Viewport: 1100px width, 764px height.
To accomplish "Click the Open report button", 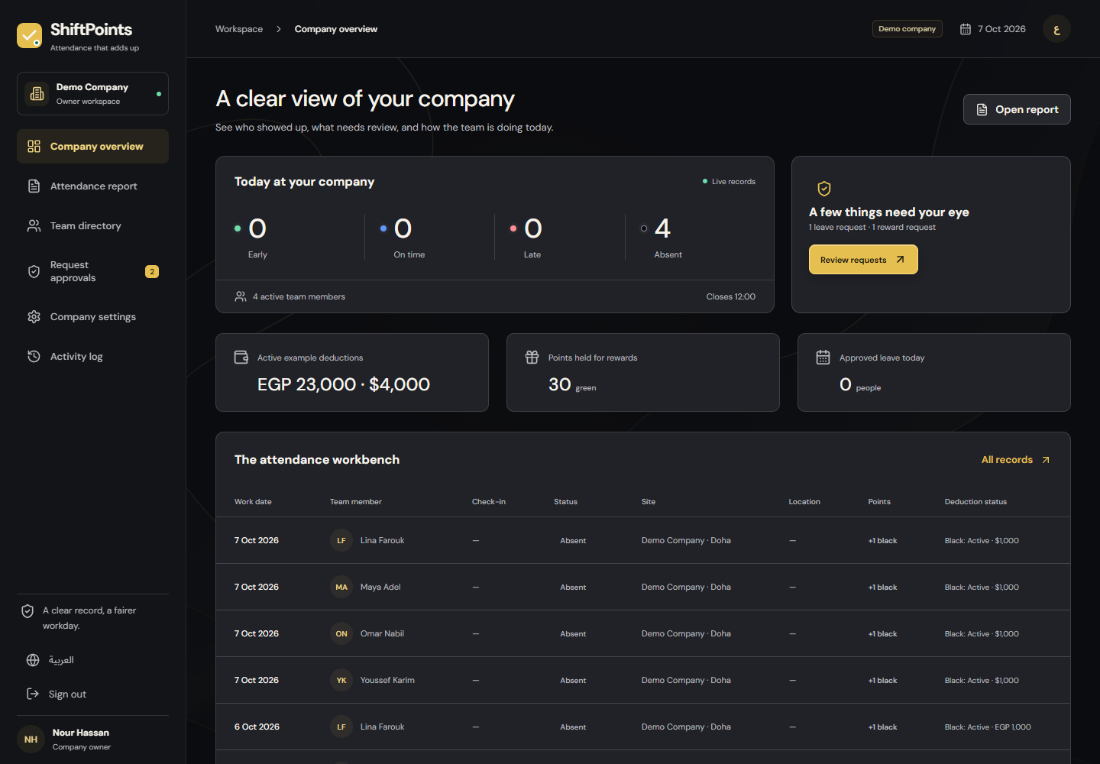I will [1017, 109].
